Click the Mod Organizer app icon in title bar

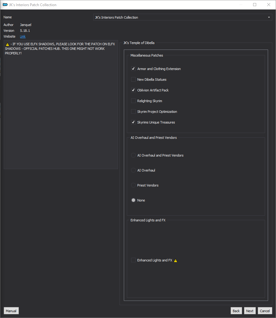click(x=5, y=5)
